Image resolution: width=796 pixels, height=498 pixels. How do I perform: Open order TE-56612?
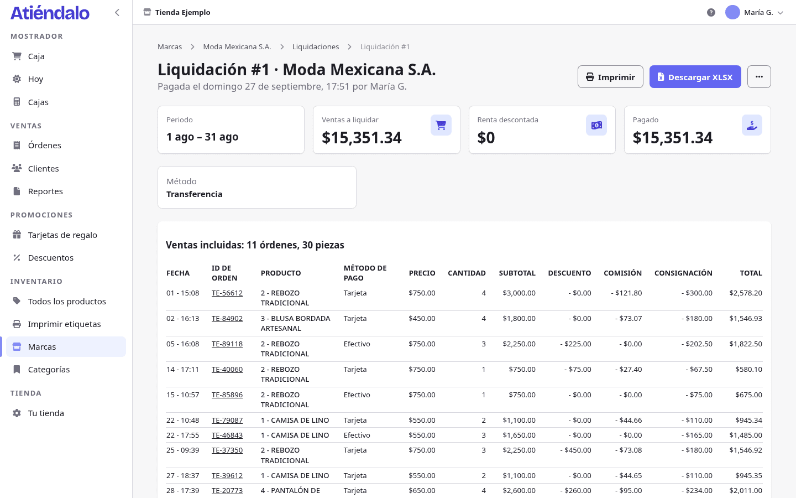[x=227, y=293]
